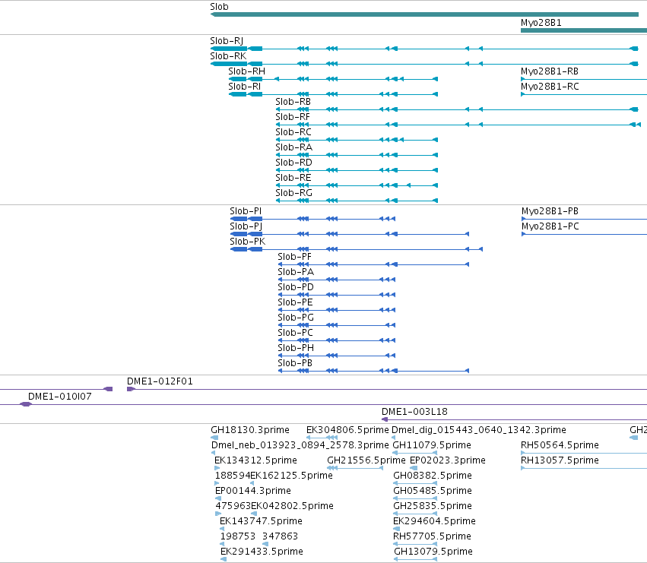The width and height of the screenshot is (647, 563).
Task: Select protein Slob-PB
Action: coord(295,363)
